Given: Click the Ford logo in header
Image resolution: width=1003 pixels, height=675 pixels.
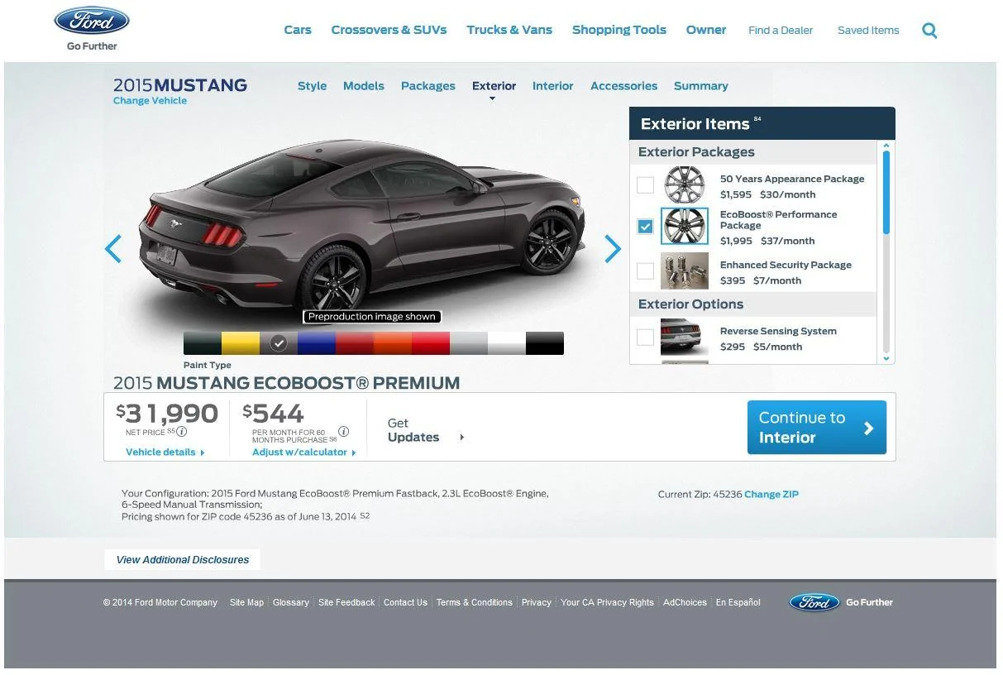Looking at the screenshot, I should click(x=92, y=22).
